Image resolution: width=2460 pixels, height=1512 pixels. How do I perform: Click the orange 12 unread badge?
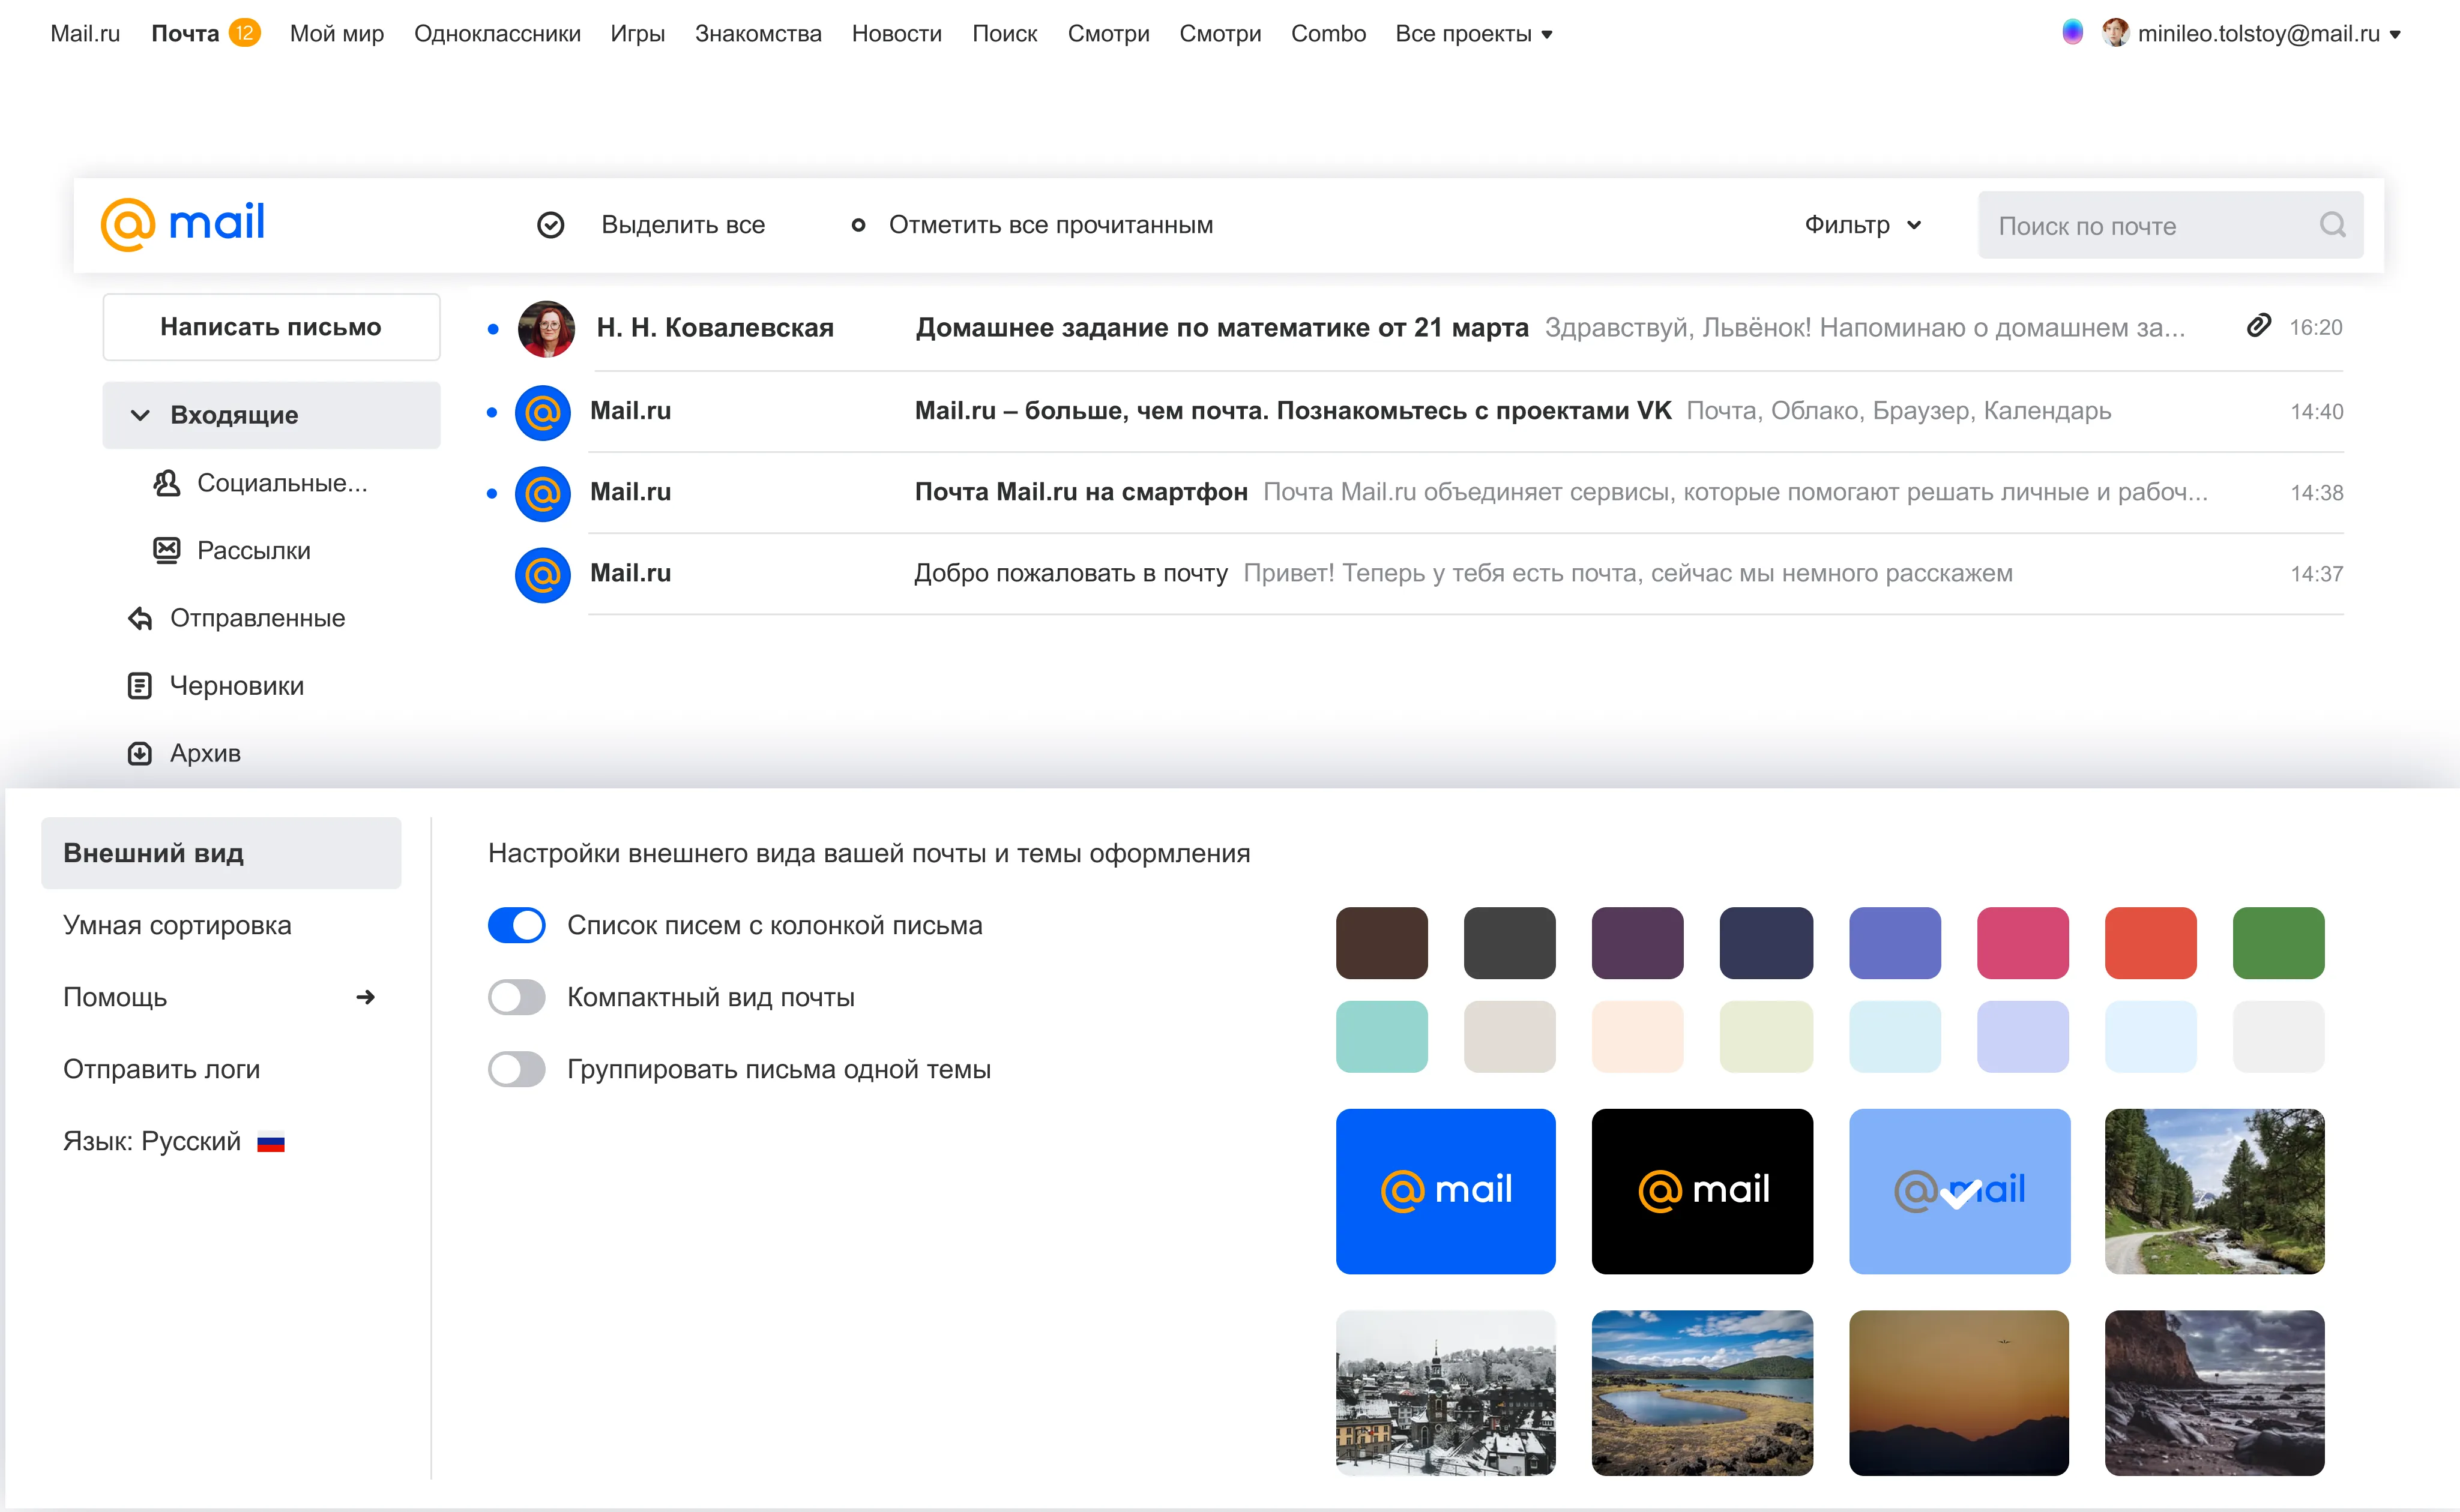[x=244, y=32]
